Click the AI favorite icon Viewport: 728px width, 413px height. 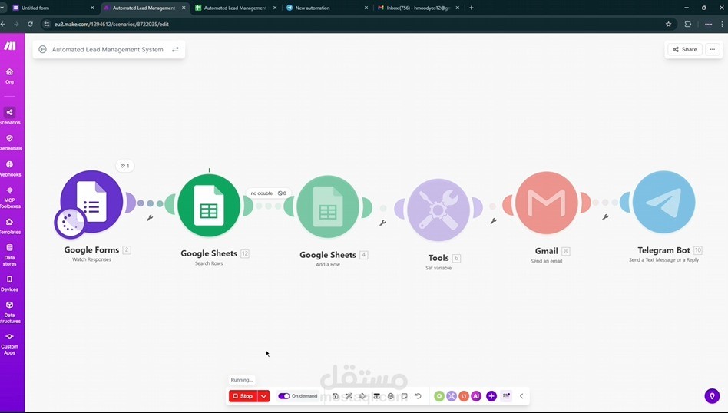tap(476, 396)
